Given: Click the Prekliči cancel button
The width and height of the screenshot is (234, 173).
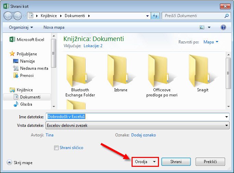Looking at the screenshot, I should point(210,162).
